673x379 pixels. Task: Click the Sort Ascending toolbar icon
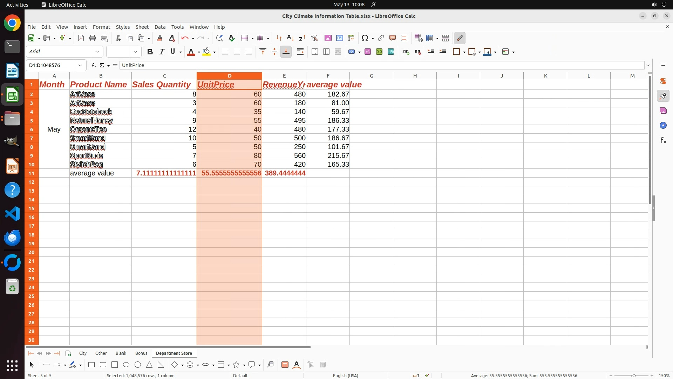tap(290, 38)
